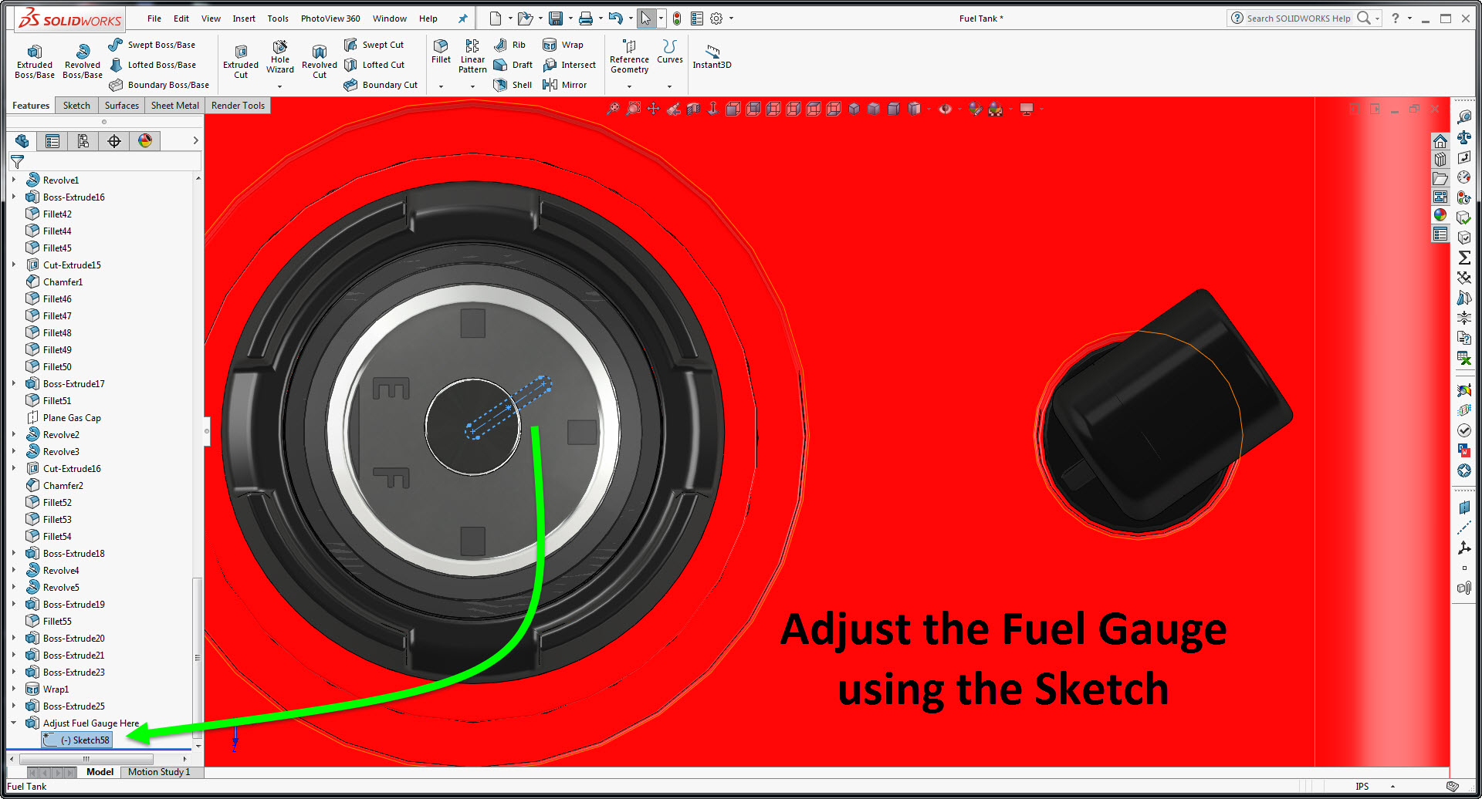The height and width of the screenshot is (799, 1482).
Task: Open the Tools menu
Action: pyautogui.click(x=278, y=19)
